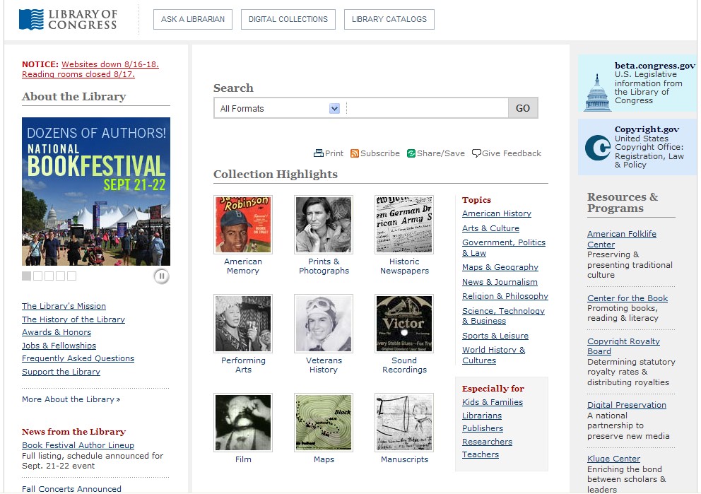Viewport: 701px width, 494px height.
Task: Open the Historic Newspapers thumbnail
Action: [404, 225]
